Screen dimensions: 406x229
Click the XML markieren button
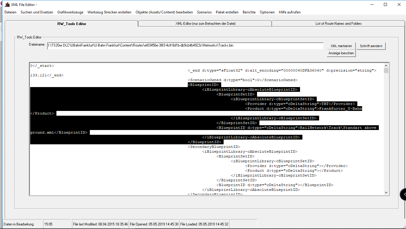[341, 46]
